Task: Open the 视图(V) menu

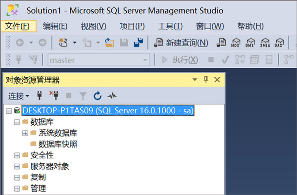Action: pyautogui.click(x=94, y=26)
